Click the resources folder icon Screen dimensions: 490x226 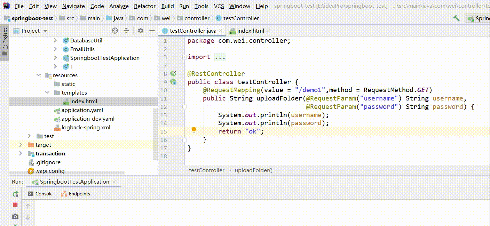click(48, 75)
